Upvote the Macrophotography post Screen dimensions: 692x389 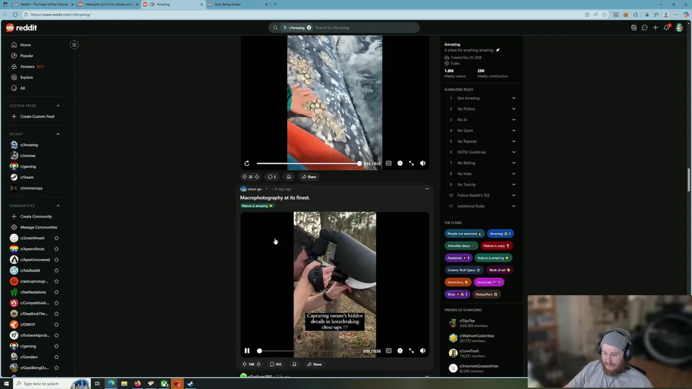[x=244, y=364]
